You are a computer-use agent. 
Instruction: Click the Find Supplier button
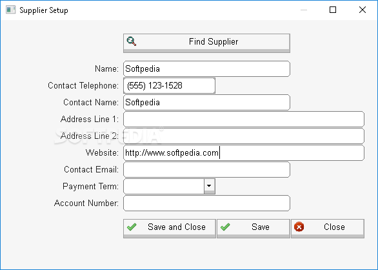point(206,43)
